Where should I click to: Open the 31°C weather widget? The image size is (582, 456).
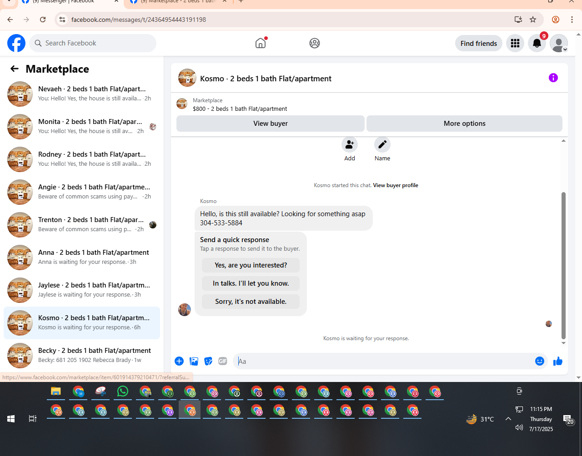(480, 419)
